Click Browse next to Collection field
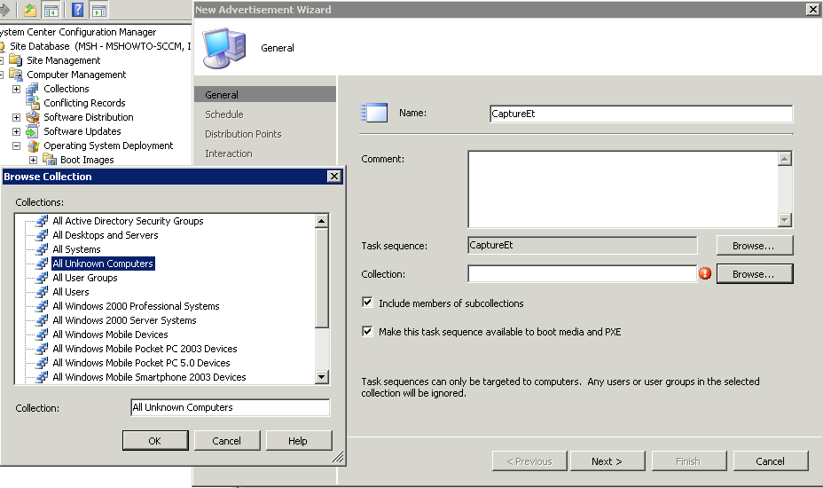 [754, 273]
